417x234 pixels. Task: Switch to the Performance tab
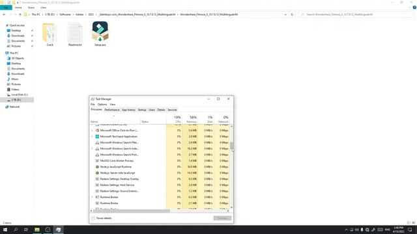pos(112,110)
